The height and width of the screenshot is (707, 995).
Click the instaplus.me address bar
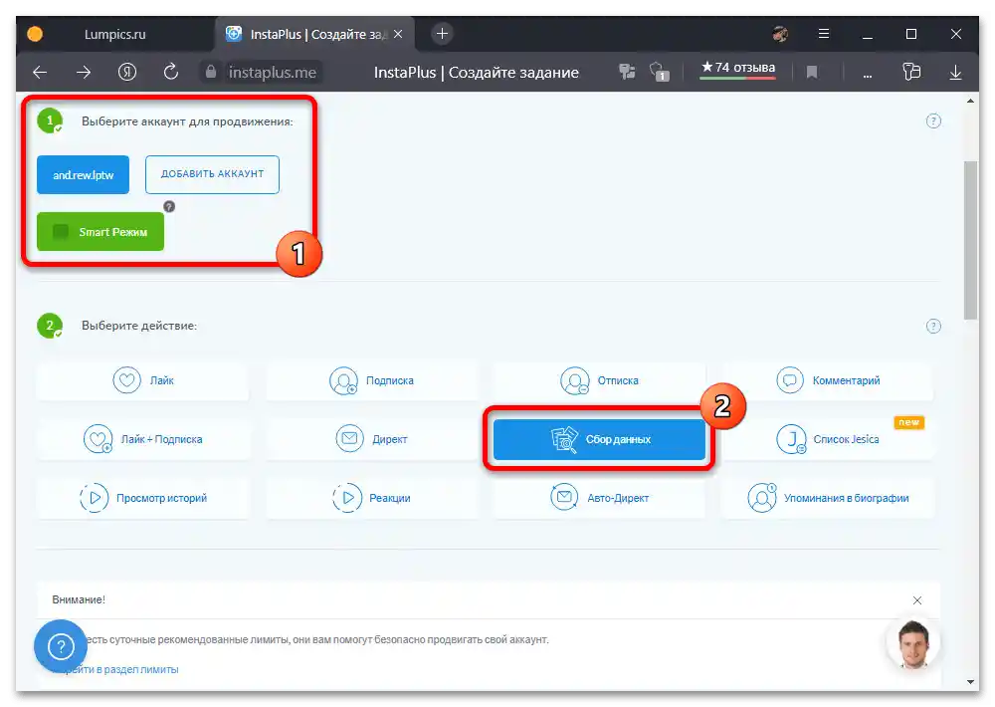coord(273,73)
